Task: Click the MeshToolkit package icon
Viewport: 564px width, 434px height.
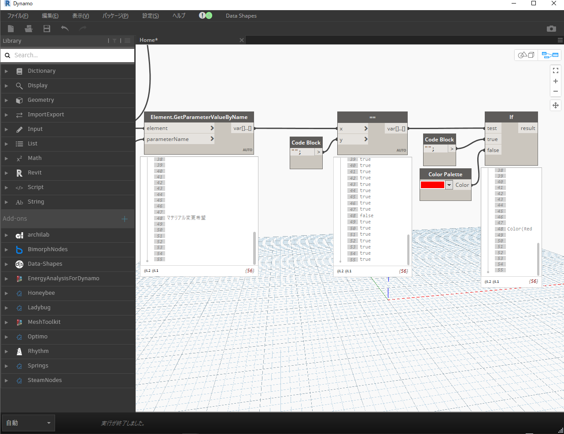Action: [19, 323]
